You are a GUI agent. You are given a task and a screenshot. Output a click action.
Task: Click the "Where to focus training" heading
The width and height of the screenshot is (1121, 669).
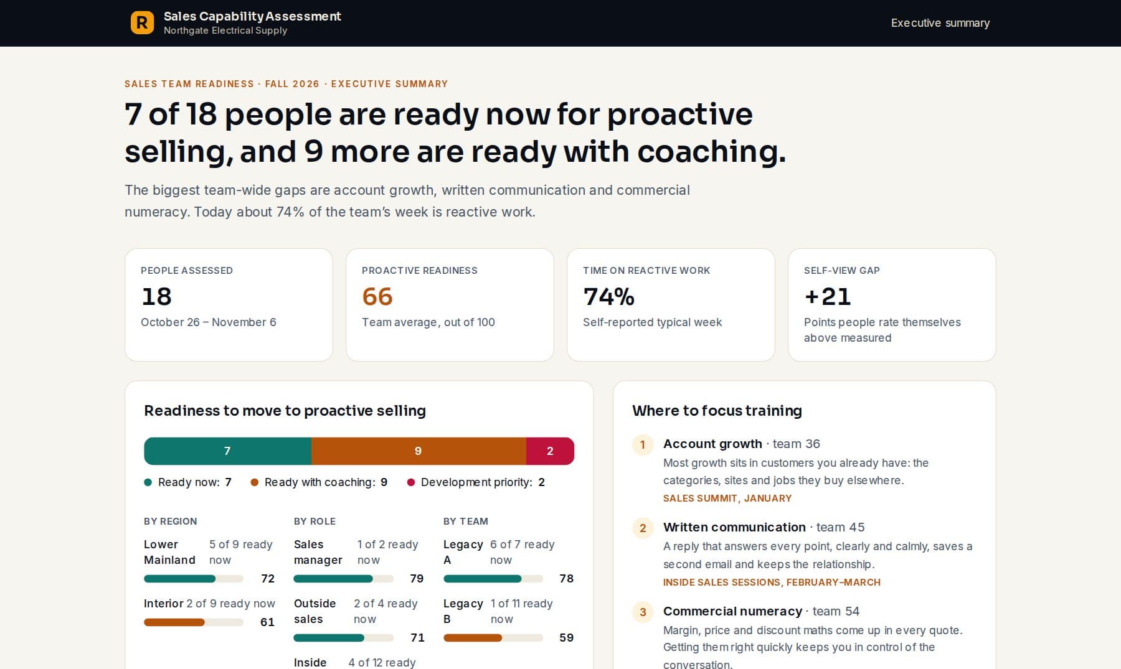pos(717,411)
